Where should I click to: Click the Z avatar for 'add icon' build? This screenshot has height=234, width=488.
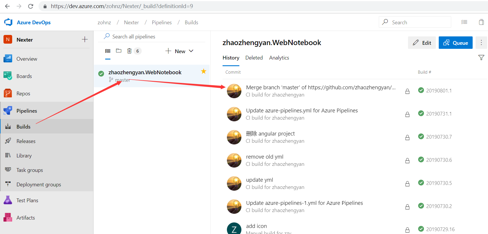click(x=234, y=229)
